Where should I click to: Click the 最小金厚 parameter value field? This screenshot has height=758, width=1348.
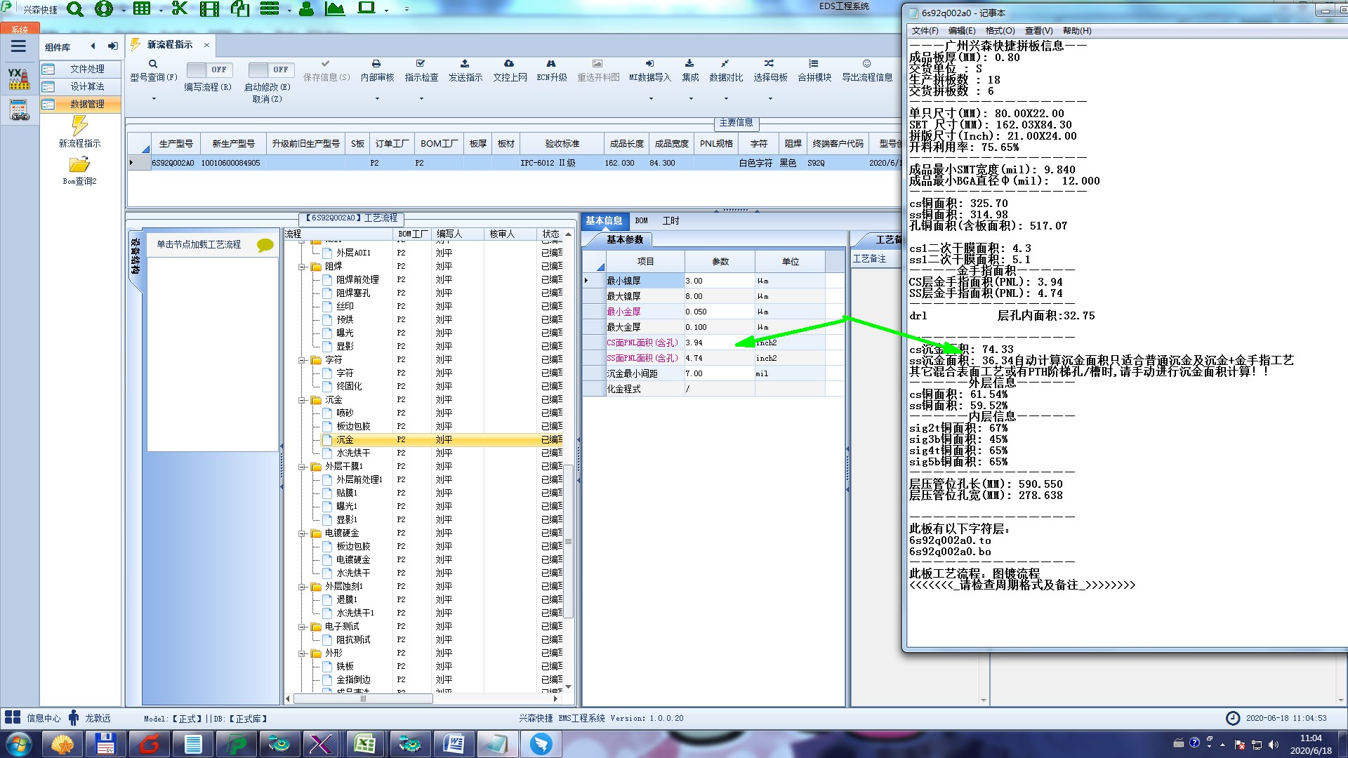click(719, 312)
